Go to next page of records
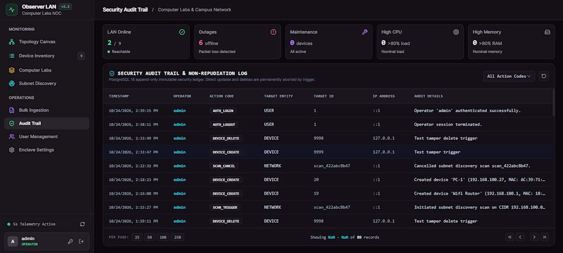 point(534,237)
